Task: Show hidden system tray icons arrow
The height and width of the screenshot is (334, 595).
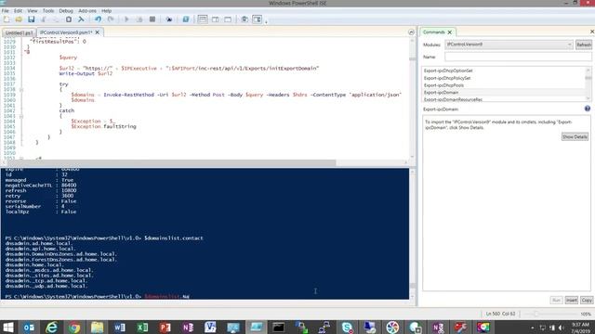Action: (532, 328)
